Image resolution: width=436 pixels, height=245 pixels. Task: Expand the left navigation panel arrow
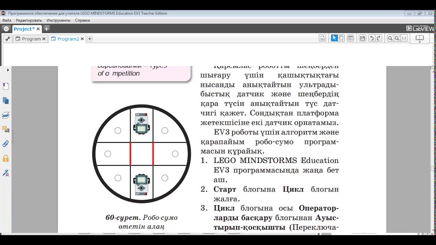8,70
